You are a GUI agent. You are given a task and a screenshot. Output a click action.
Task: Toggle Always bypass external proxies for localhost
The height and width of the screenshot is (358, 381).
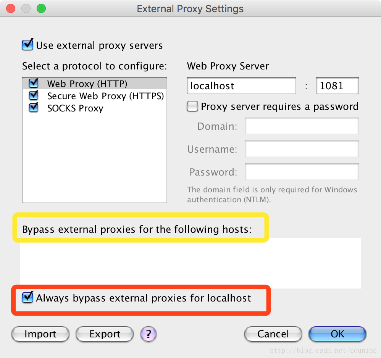pyautogui.click(x=27, y=298)
